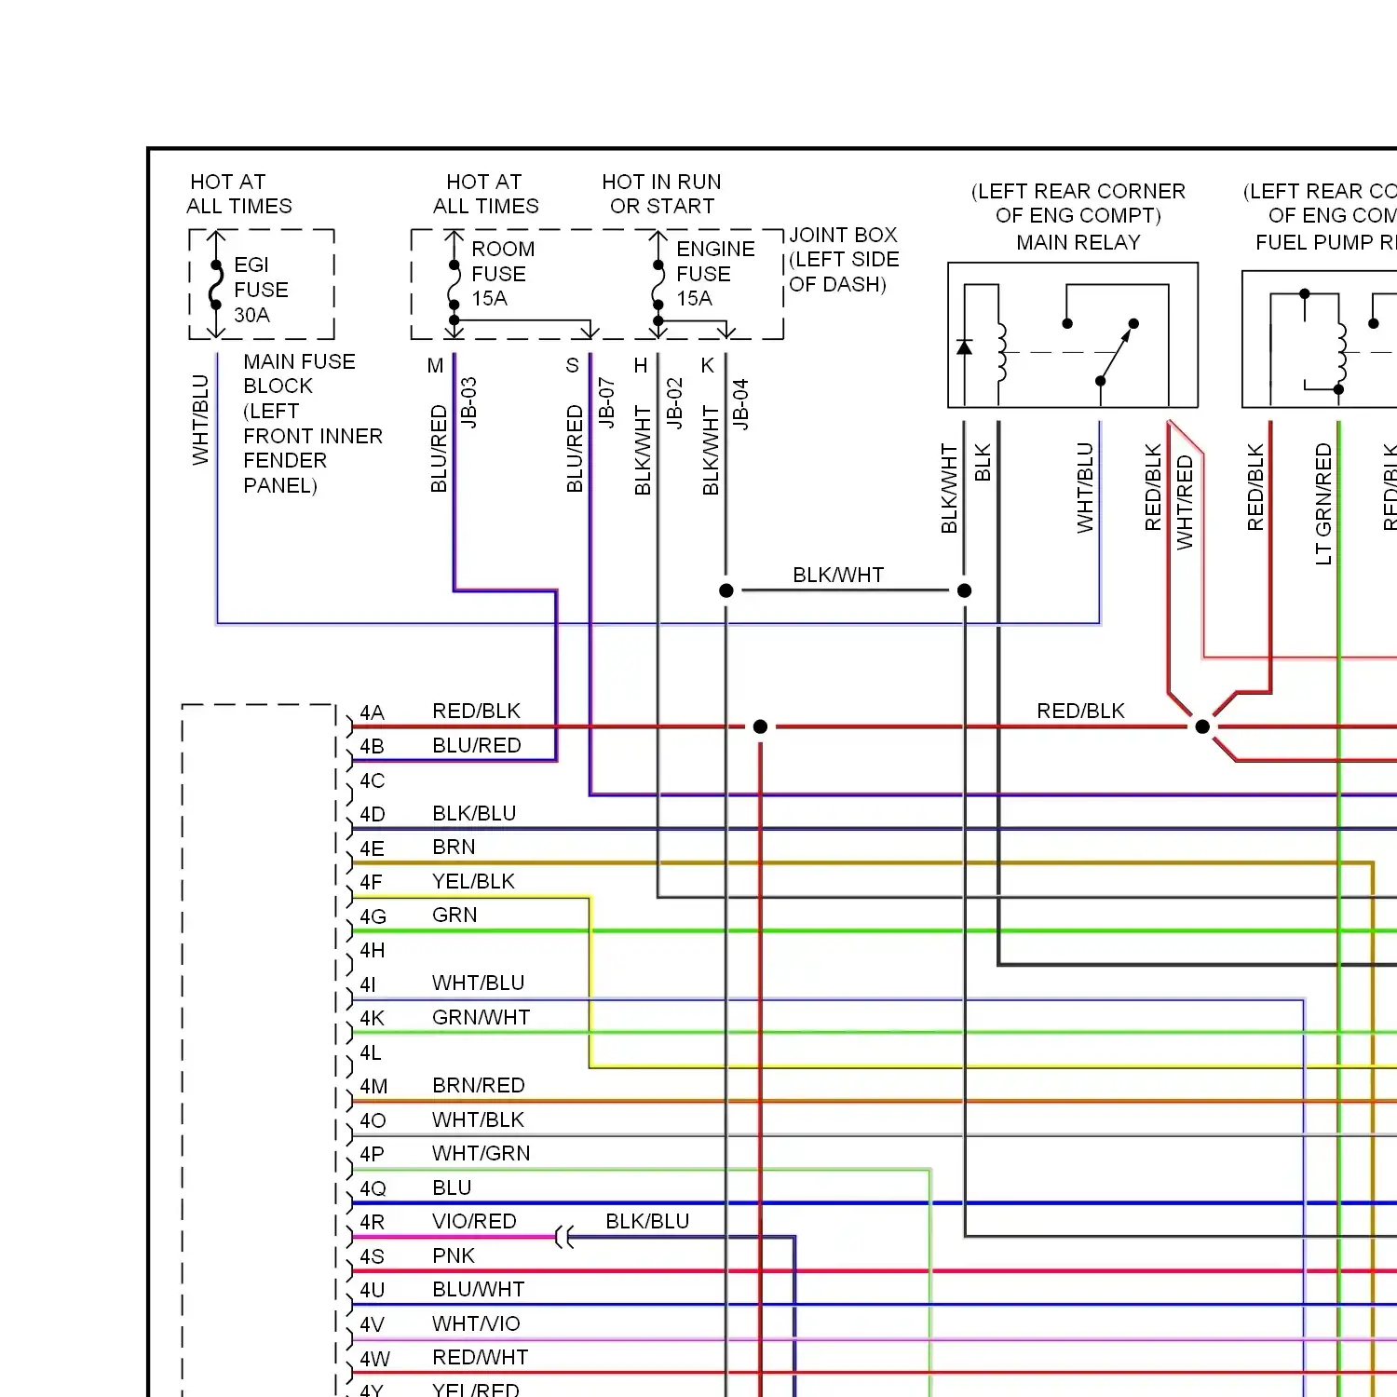Click the JB-03 connector label
The image size is (1397, 1397).
pos(469,402)
